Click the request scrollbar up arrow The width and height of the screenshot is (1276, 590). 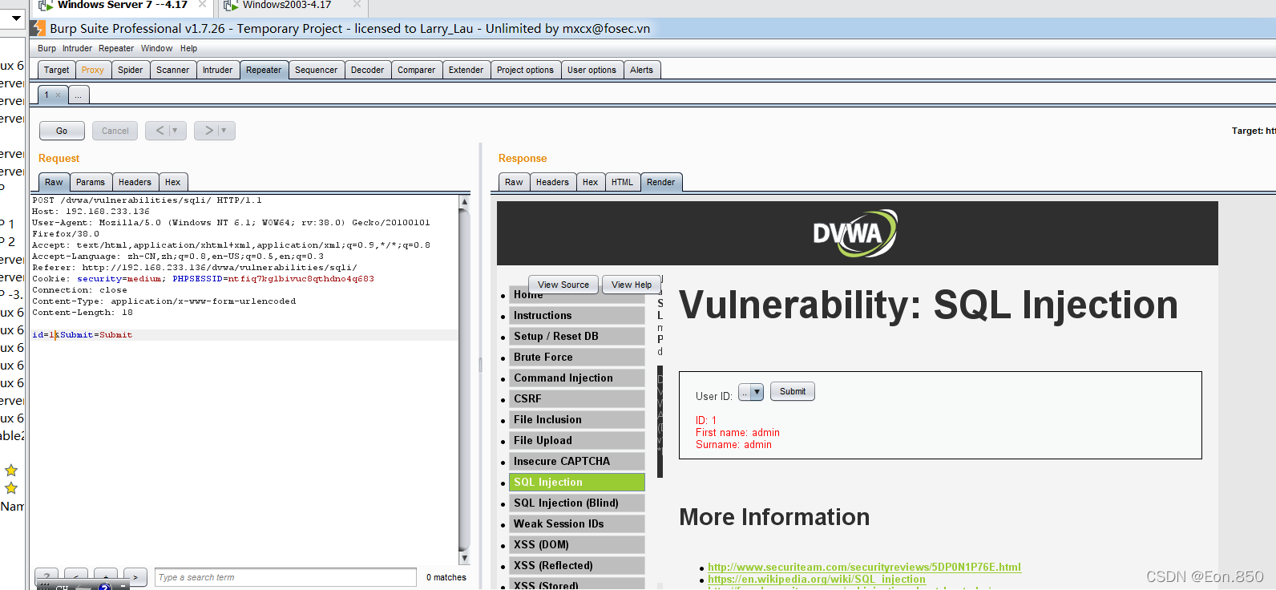(464, 202)
